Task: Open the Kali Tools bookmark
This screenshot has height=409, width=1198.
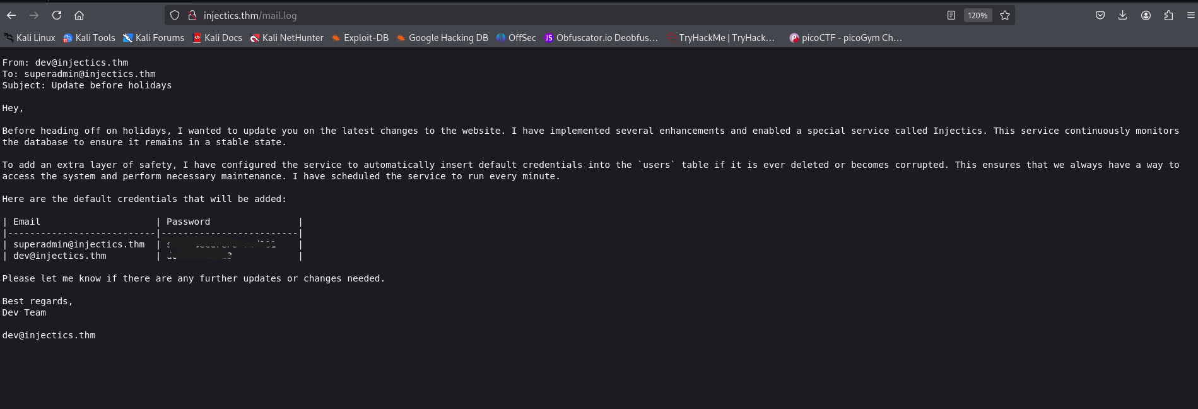Action: click(x=89, y=38)
